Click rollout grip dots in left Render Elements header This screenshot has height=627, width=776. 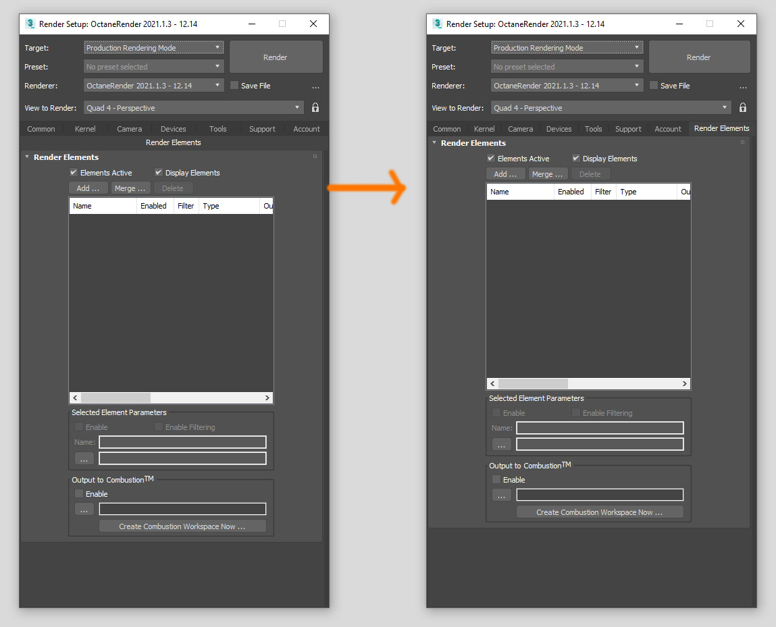315,157
